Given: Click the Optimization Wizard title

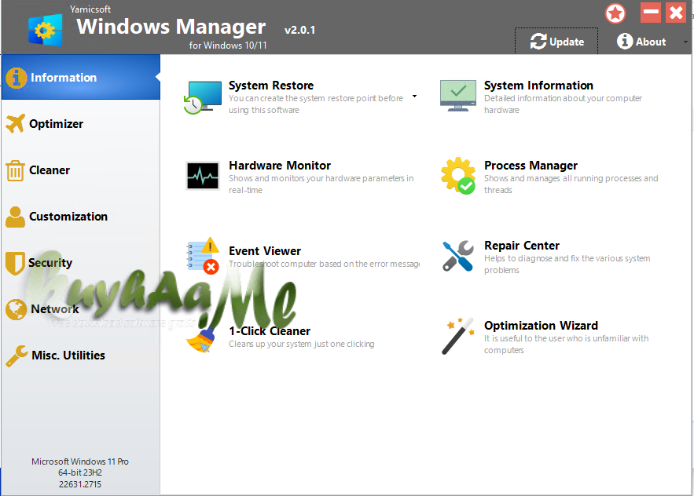Looking at the screenshot, I should (541, 326).
